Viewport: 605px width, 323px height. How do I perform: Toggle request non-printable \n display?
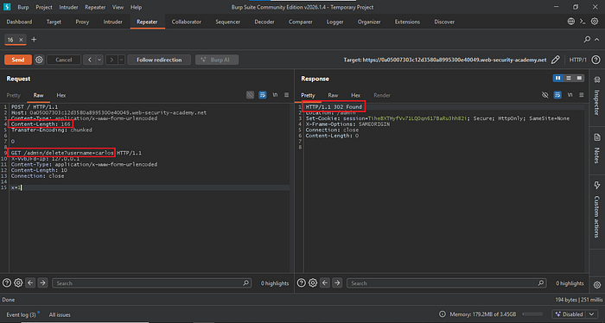coord(275,95)
